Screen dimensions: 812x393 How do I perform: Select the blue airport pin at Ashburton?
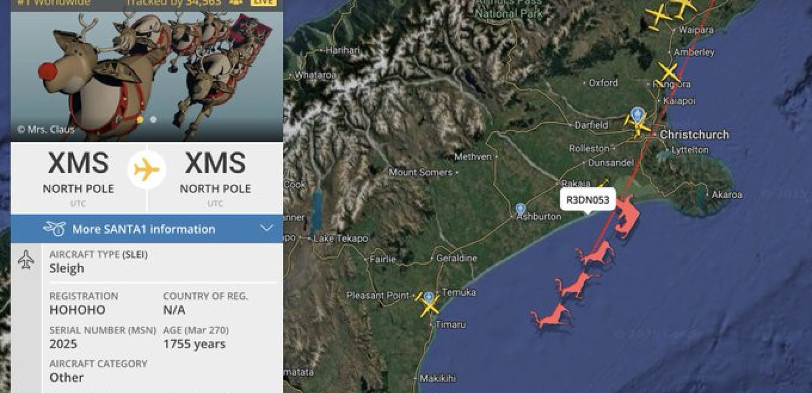(521, 210)
